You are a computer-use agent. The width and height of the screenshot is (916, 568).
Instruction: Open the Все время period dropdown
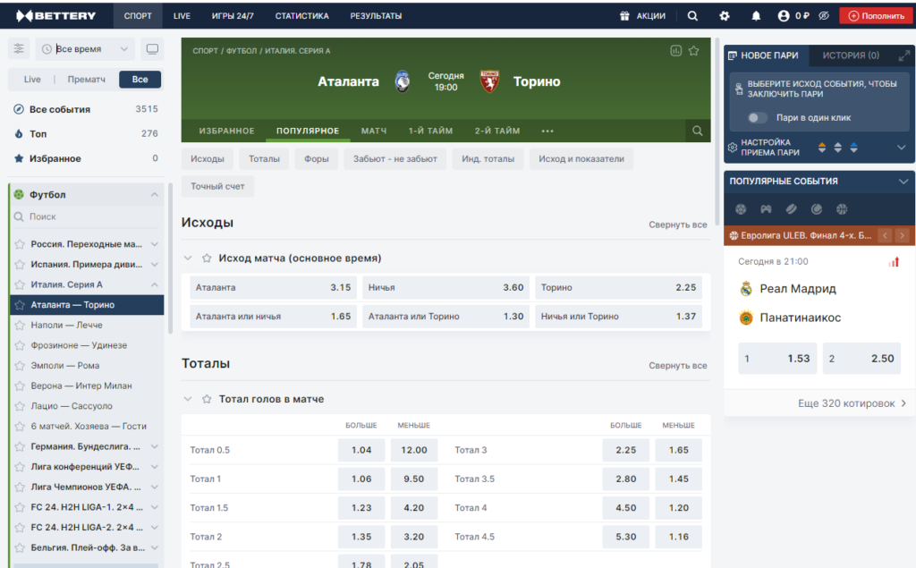point(85,49)
